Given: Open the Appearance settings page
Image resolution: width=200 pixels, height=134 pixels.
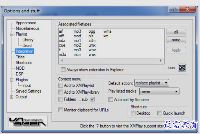Looking at the screenshot, I should pos(26,23).
